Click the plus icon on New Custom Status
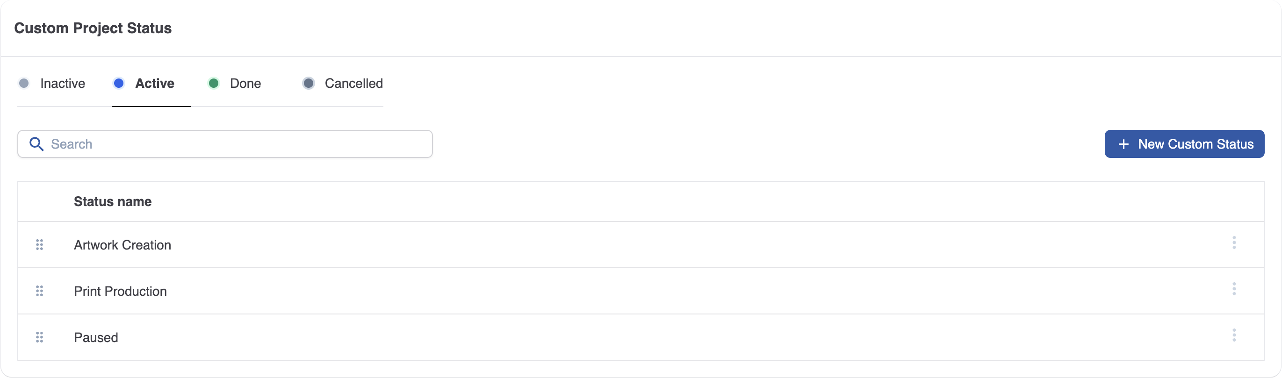 pos(1123,144)
